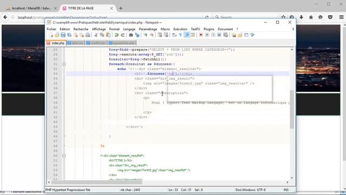Screen dimensions: 346x195
Task: Open Find with the binoculars icon
Action: [x=131, y=35]
